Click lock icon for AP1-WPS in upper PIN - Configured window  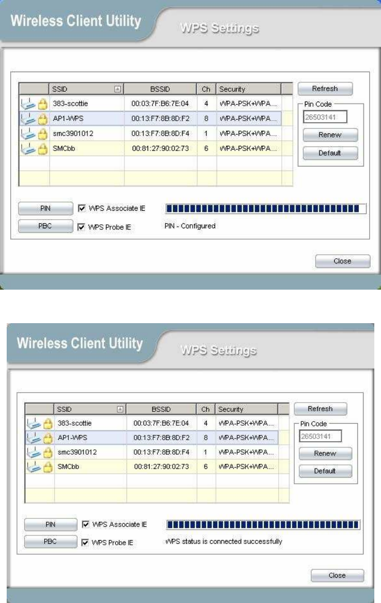pyautogui.click(x=43, y=119)
